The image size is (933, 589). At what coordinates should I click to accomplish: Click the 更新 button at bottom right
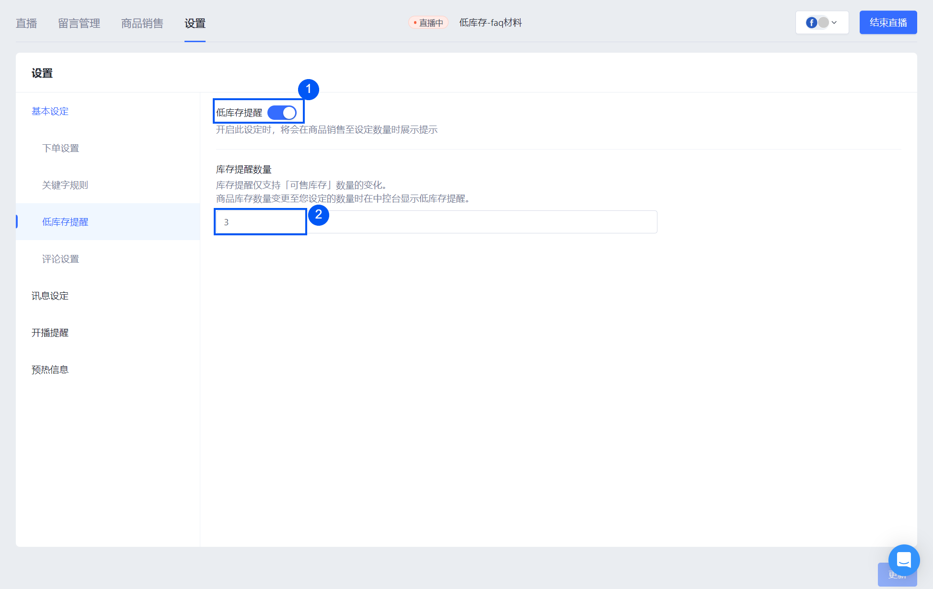point(897,575)
